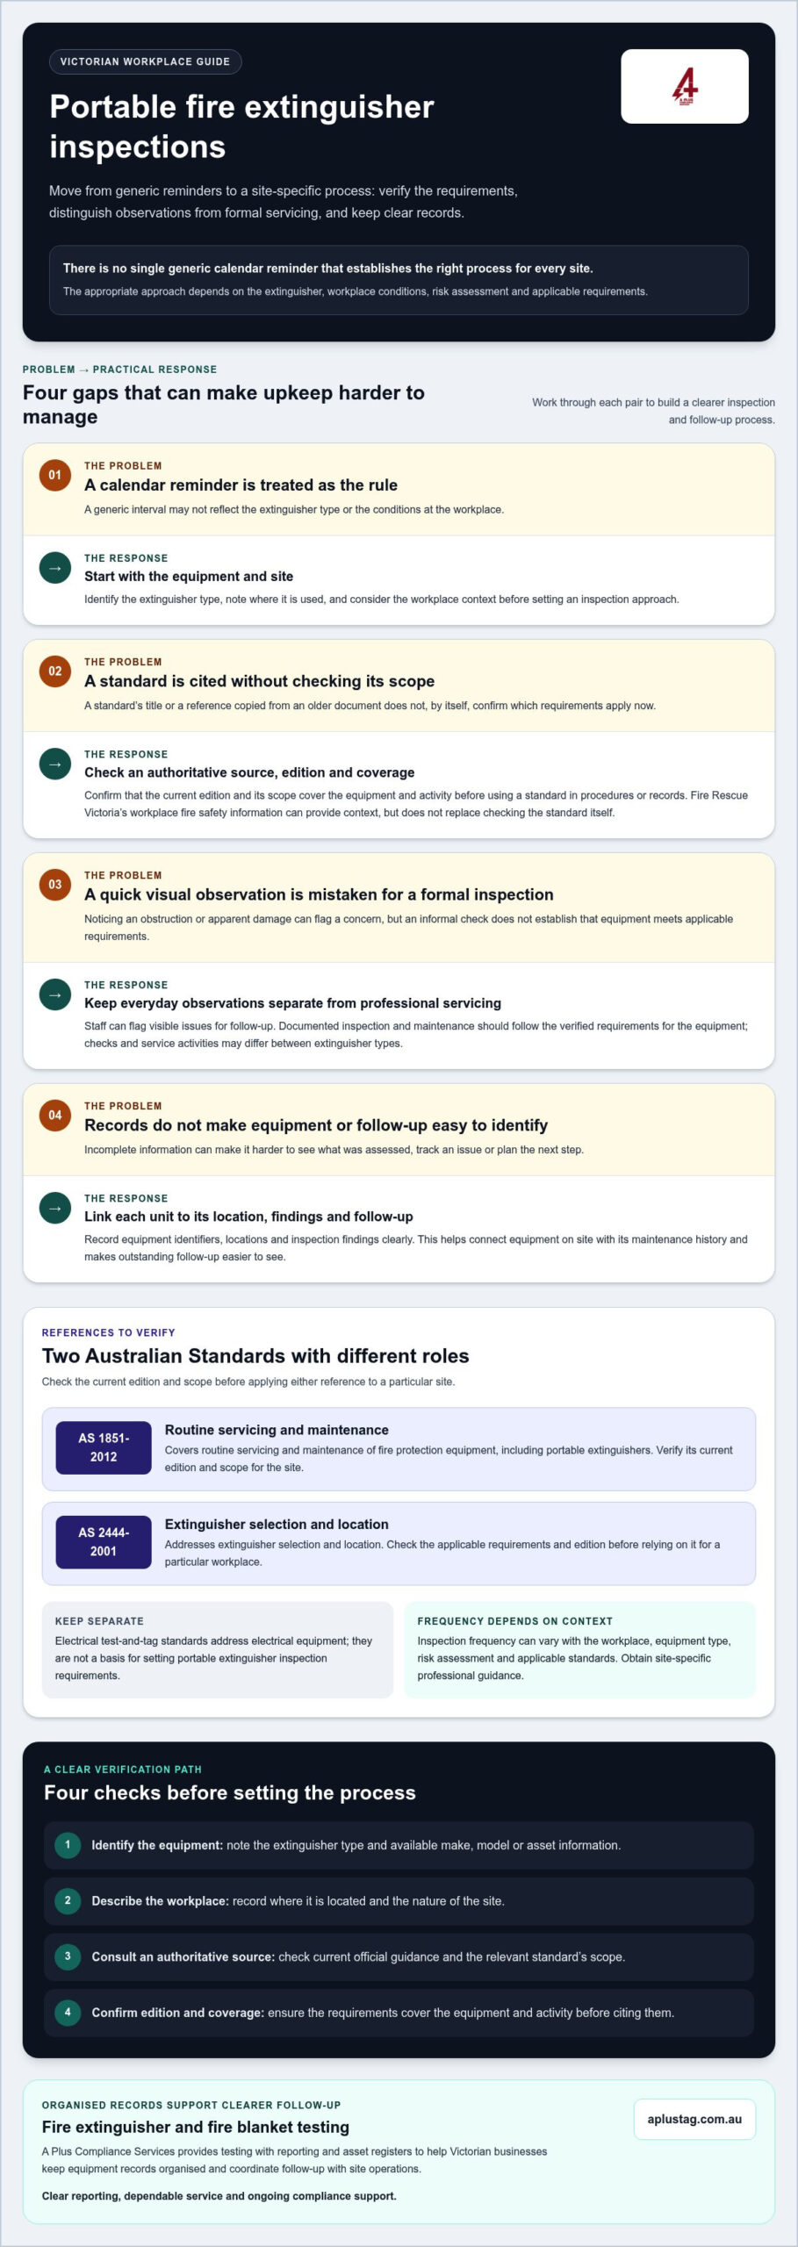Open the aplustag.com.au link button
798x2247 pixels.
694,2119
